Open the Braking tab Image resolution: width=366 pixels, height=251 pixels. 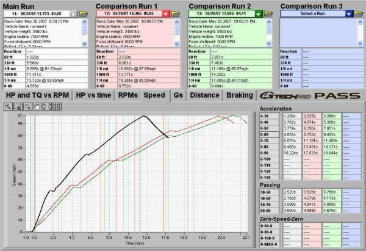pos(240,95)
